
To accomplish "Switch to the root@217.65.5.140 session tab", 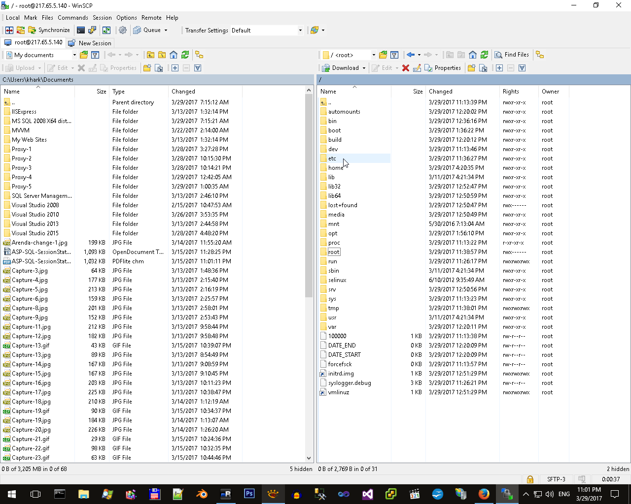I will pos(34,42).
